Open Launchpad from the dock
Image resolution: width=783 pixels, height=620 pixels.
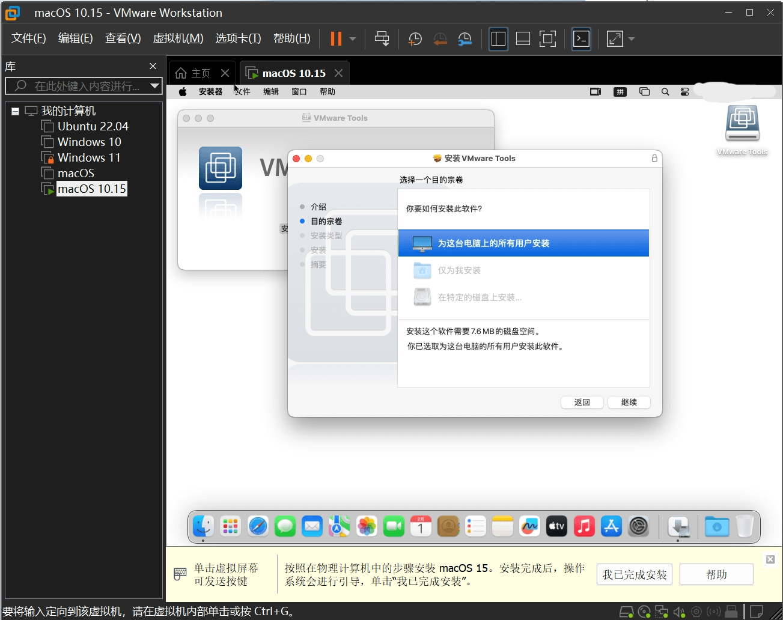[x=230, y=527]
